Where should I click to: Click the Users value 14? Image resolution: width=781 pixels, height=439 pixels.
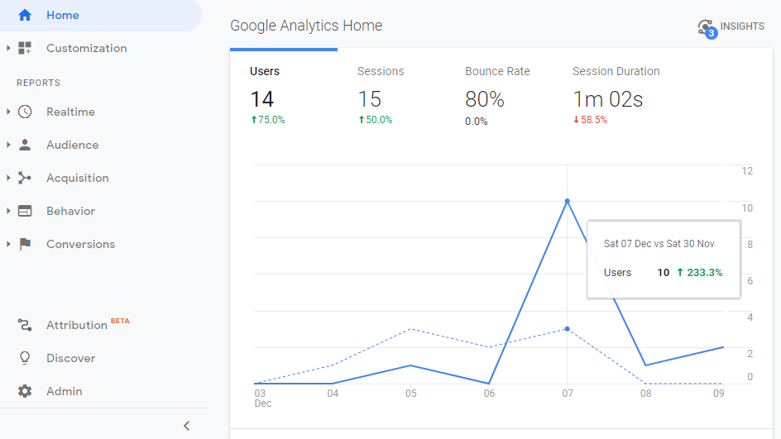262,99
